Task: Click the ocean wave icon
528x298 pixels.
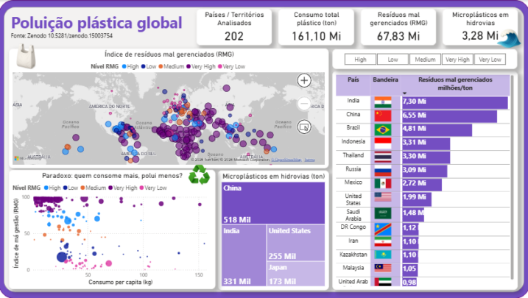Action: 507,38
